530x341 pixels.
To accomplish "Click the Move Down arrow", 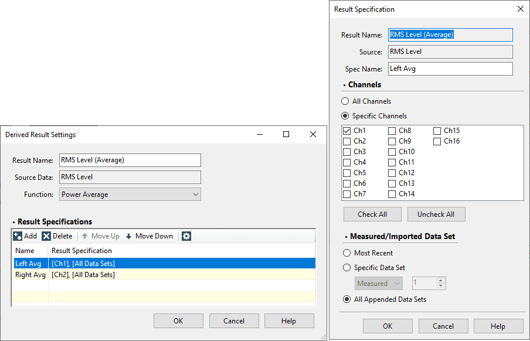I will (129, 236).
